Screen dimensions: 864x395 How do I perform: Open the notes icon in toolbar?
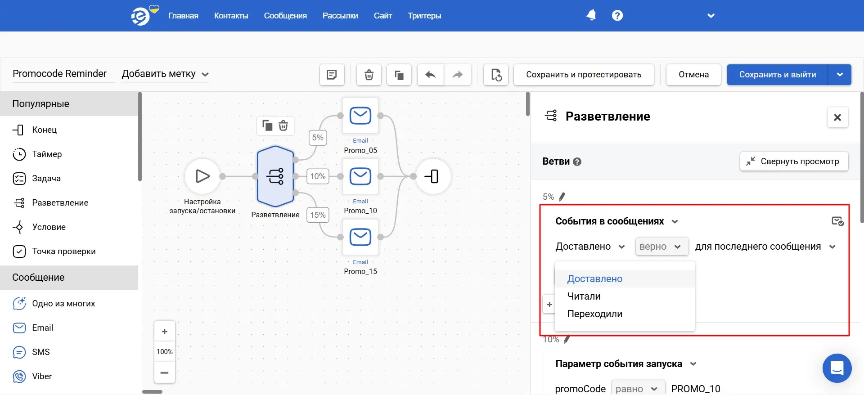pyautogui.click(x=332, y=75)
